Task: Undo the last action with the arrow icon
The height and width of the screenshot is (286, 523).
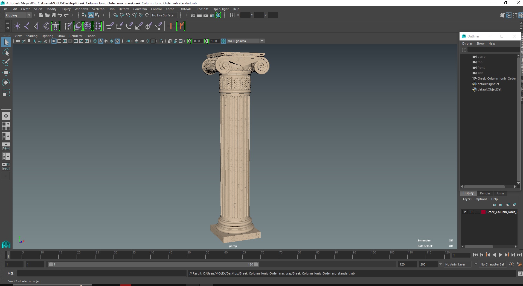Action: pos(60,15)
